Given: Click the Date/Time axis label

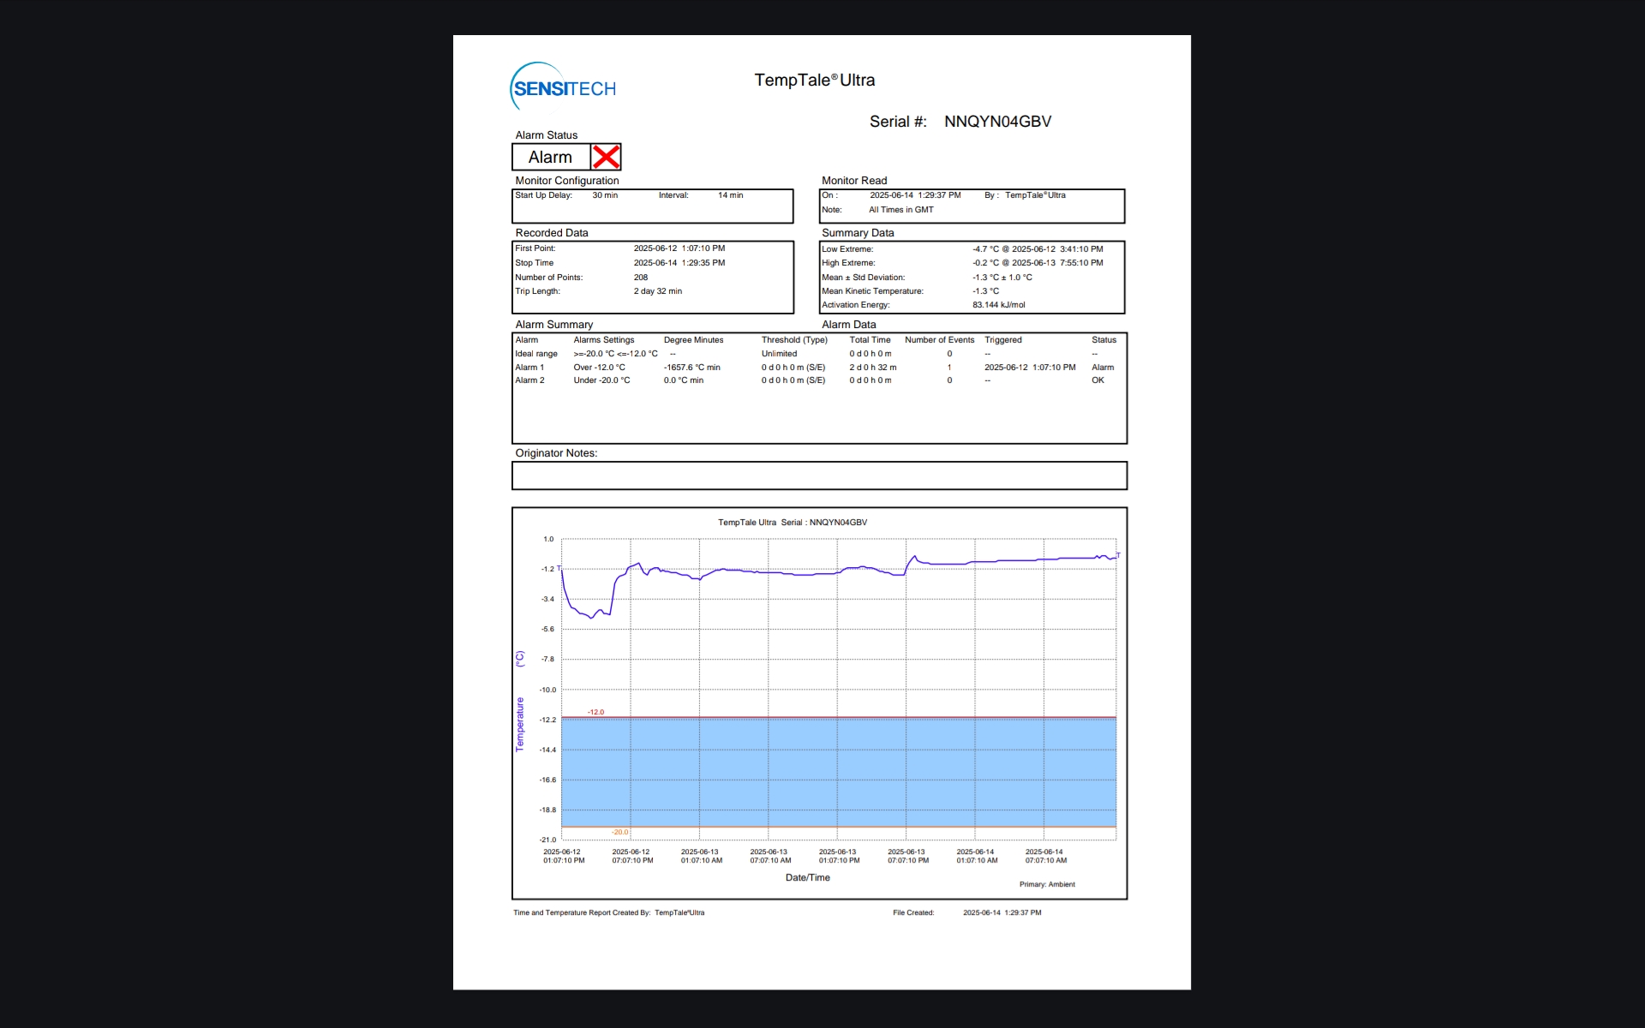Looking at the screenshot, I should (807, 878).
